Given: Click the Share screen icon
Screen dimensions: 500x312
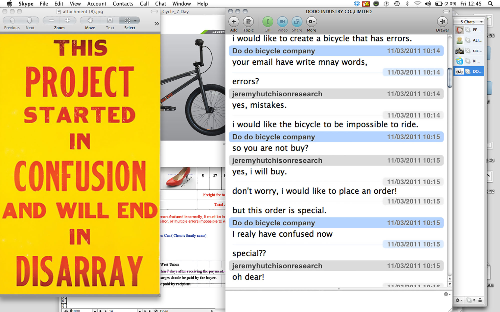Looking at the screenshot, I should 297,22.
